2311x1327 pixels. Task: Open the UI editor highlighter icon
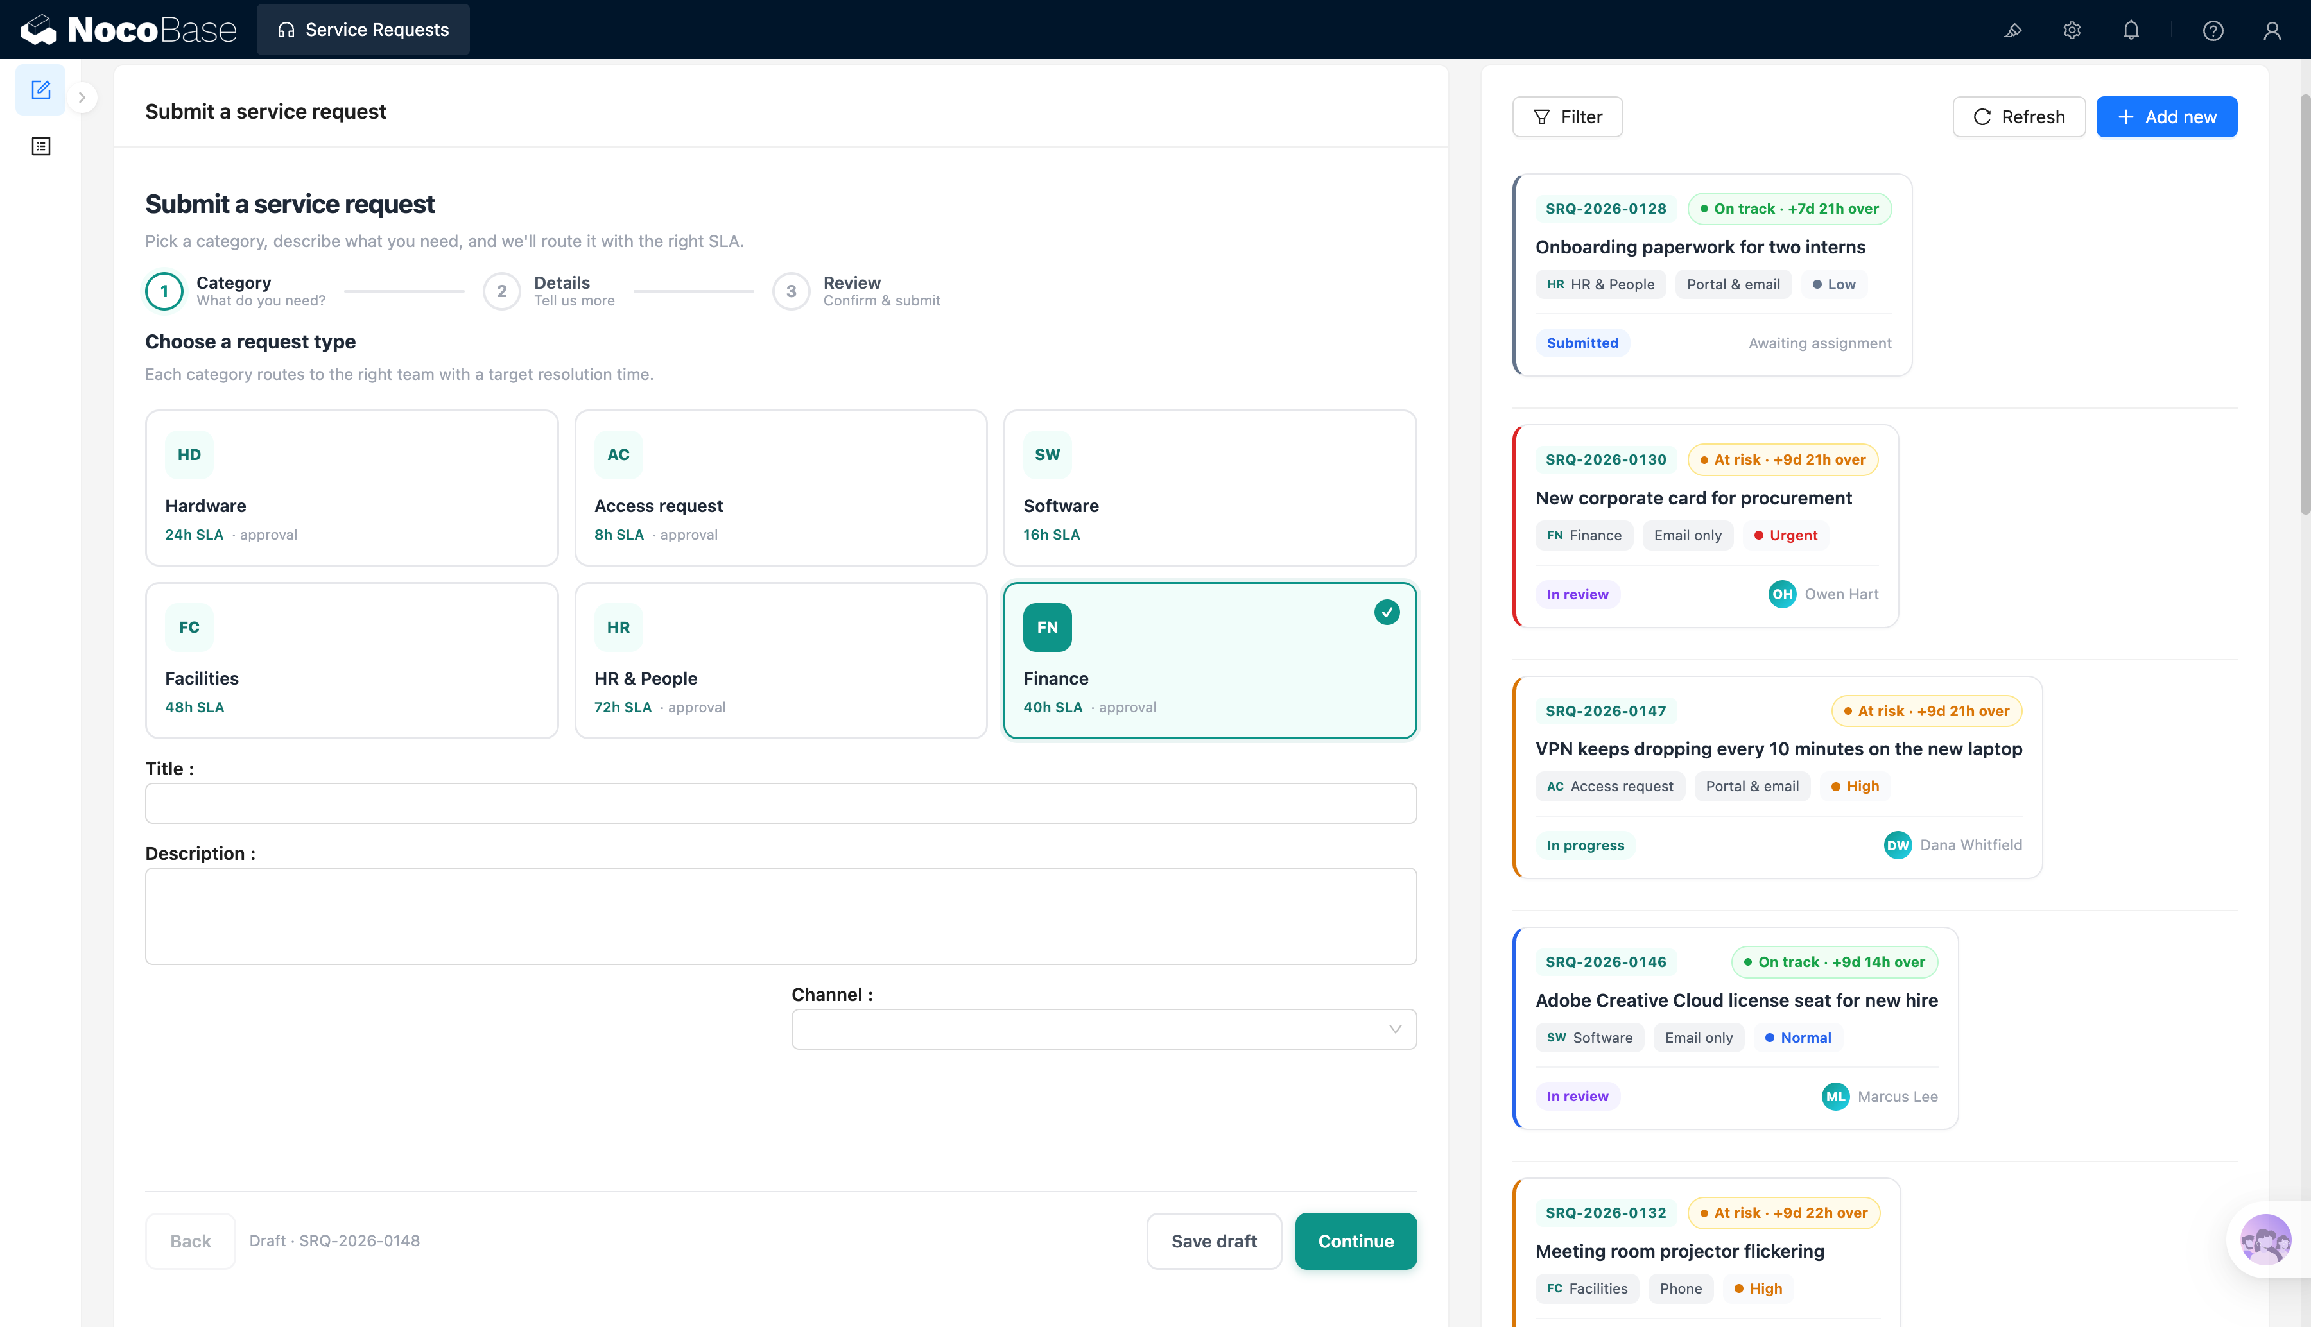click(x=2013, y=31)
